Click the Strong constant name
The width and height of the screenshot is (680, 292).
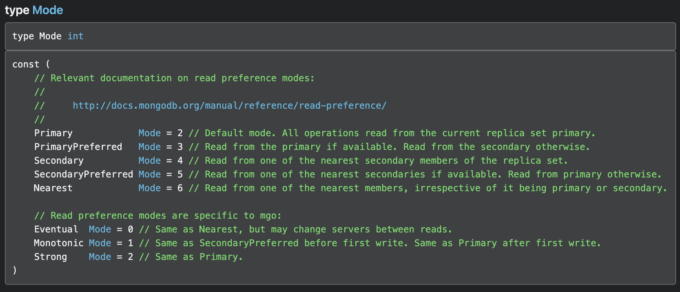click(x=50, y=257)
